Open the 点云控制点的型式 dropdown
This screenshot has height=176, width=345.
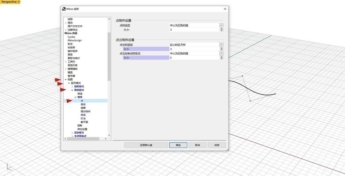[x=222, y=53]
